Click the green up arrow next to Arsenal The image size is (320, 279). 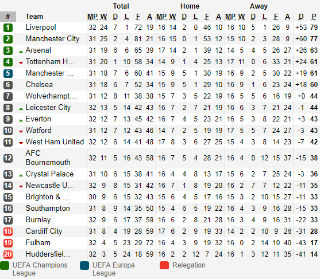pos(21,52)
